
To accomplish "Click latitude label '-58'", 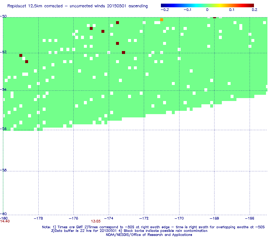I will 3,170.
